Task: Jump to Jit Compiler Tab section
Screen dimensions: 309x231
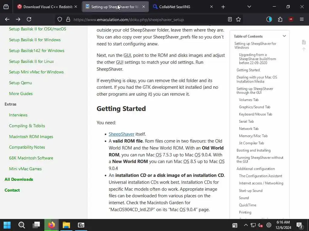Action: tap(251, 143)
